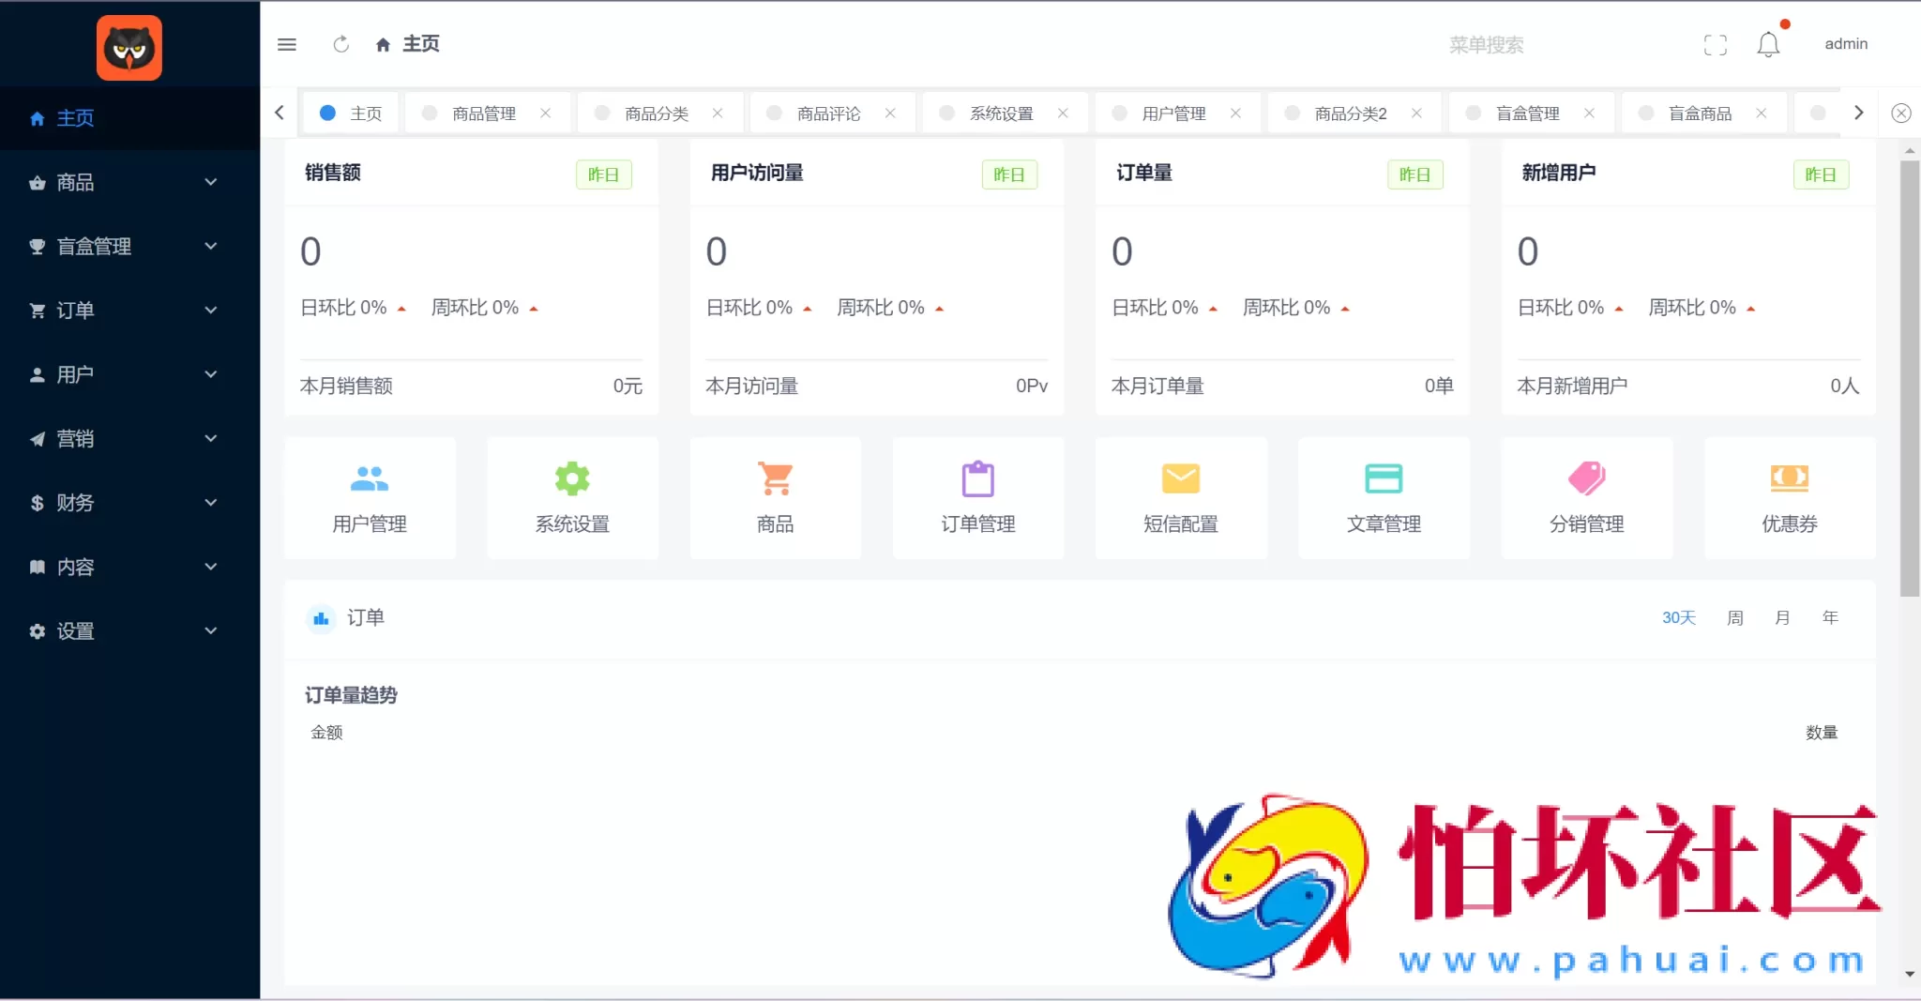1921x1001 pixels.
Task: Click the 优惠券 money icon shortcut
Action: 1788,478
